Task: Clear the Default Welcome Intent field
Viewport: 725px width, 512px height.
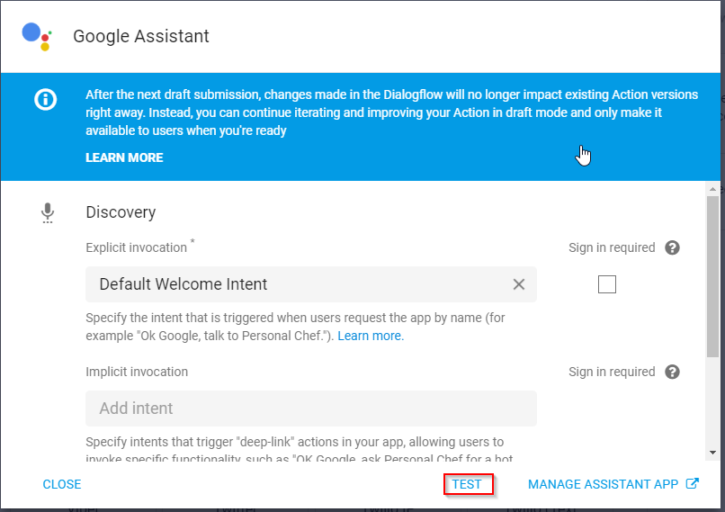Action: 519,284
